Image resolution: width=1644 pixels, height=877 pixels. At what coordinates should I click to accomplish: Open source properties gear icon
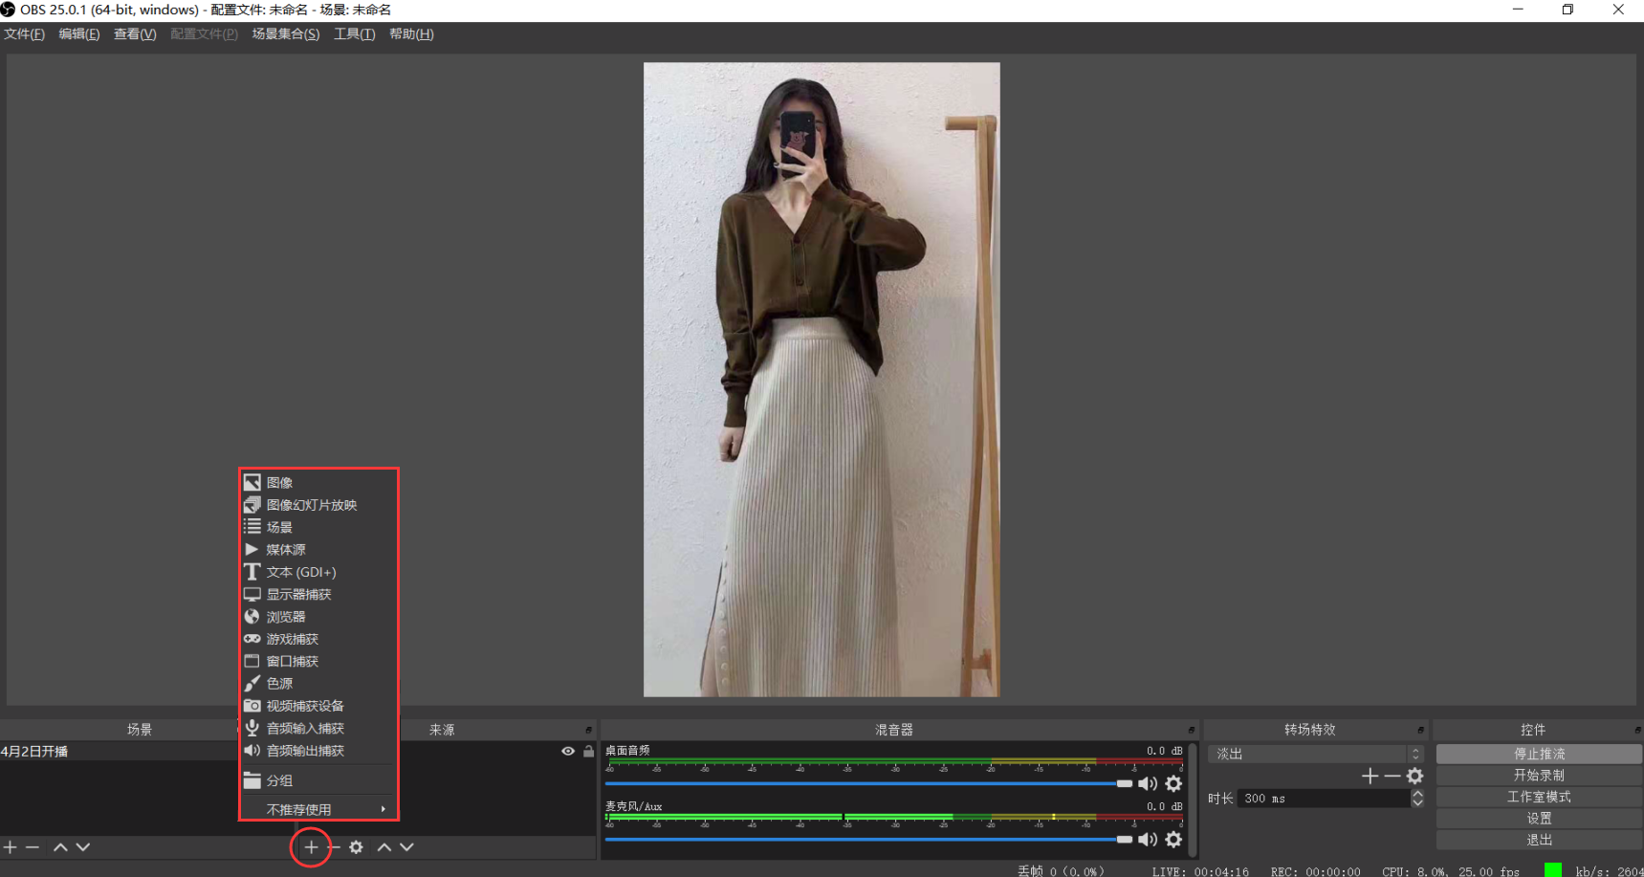click(x=356, y=847)
